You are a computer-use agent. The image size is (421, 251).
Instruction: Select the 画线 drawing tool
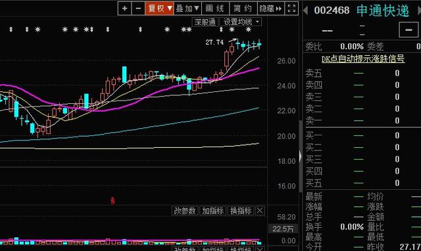(x=215, y=9)
